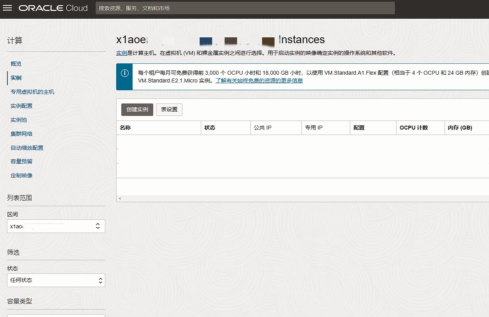The image size is (489, 317).
Task: Click the 列表范围 heading
Action: (x=19, y=198)
